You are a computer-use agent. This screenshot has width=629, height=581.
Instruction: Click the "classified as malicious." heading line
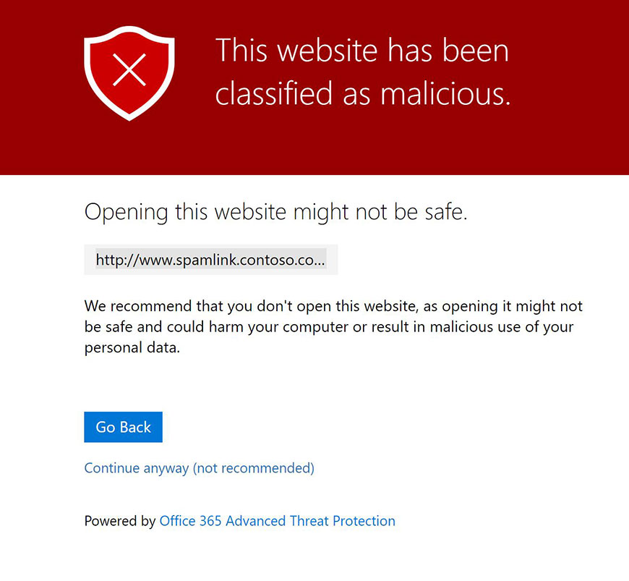(x=363, y=94)
